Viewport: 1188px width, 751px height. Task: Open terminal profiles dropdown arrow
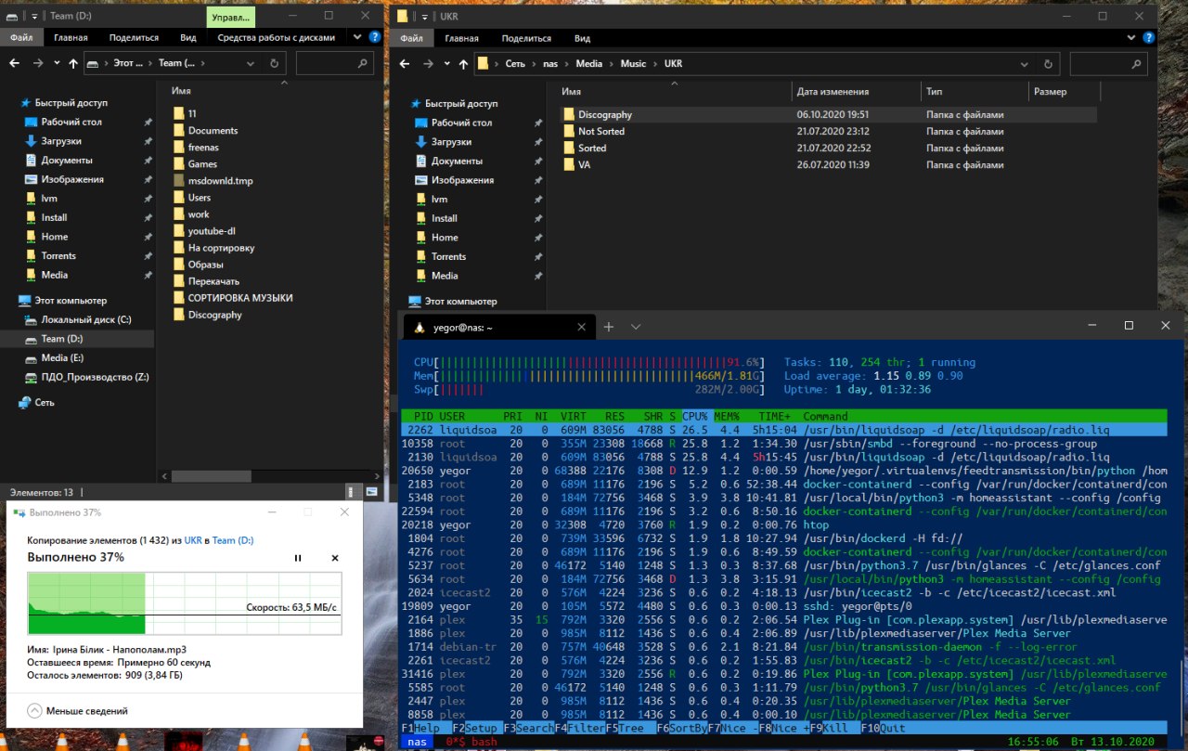[x=636, y=327]
